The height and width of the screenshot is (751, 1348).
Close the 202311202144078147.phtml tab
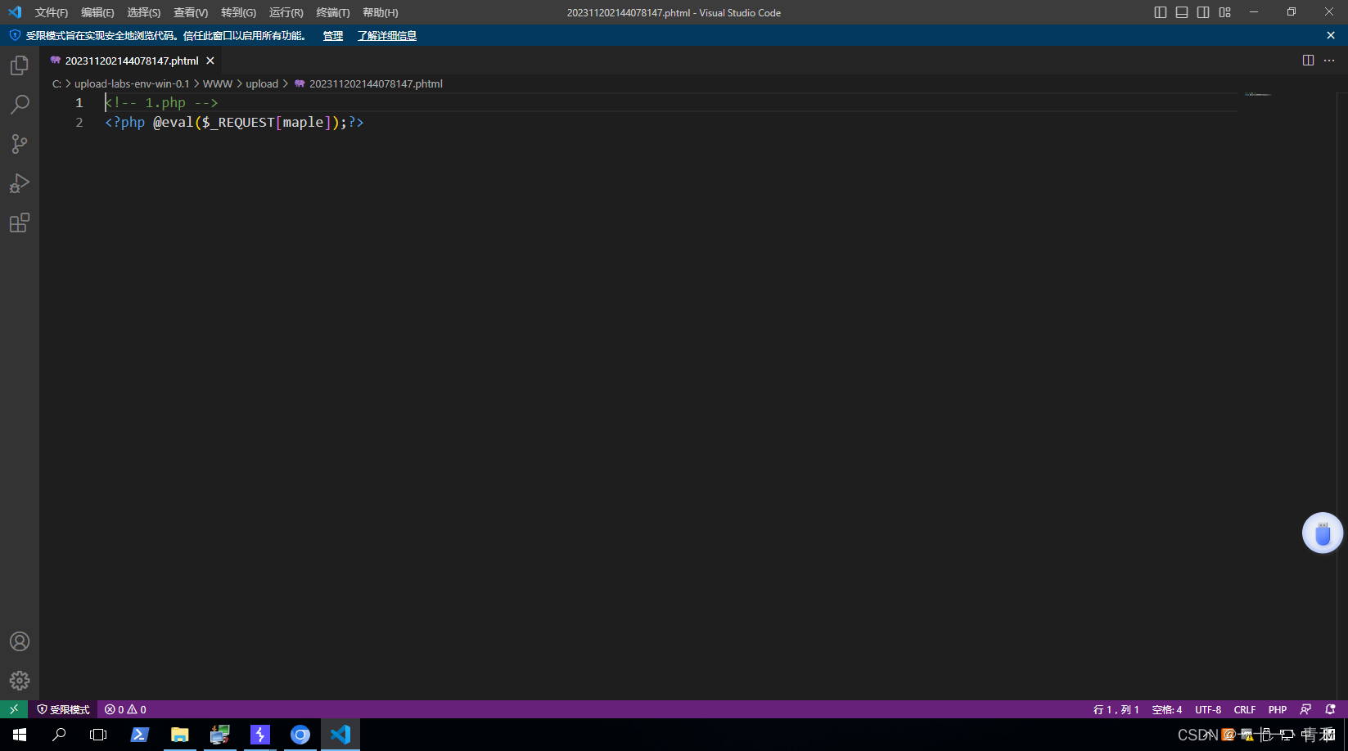pyautogui.click(x=210, y=61)
